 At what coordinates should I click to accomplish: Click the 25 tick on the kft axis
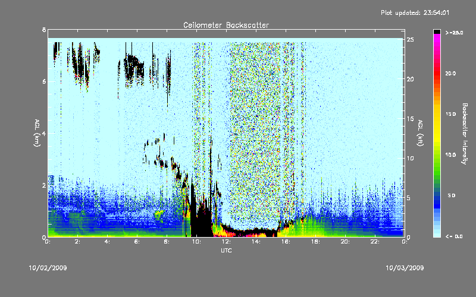tap(410, 40)
